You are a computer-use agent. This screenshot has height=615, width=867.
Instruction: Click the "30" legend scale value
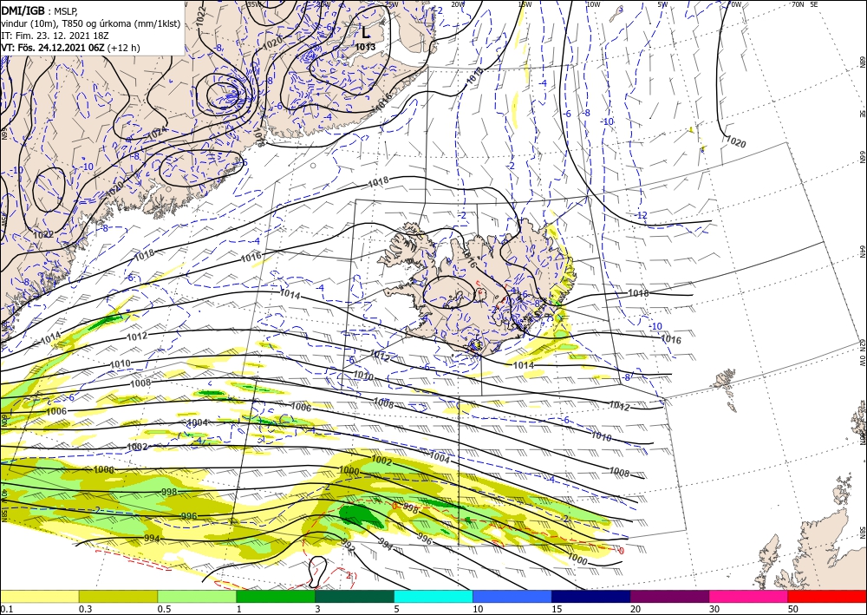click(x=714, y=609)
